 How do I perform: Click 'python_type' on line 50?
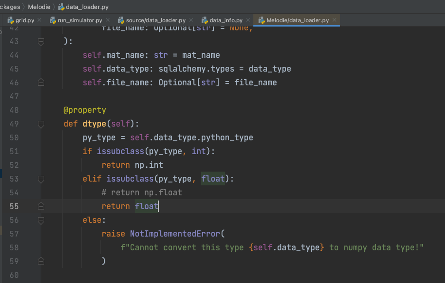pos(227,137)
